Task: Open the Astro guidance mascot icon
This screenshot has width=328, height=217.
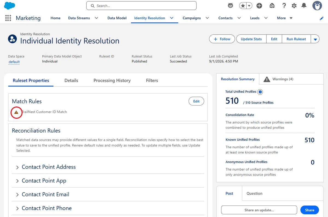Action: (231, 6)
